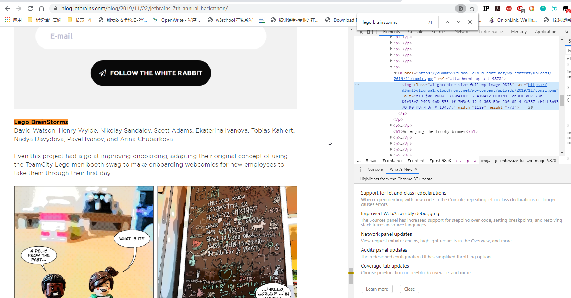Click the ellipsis at breadcrumb trail start
571x298 pixels.
pos(359,161)
